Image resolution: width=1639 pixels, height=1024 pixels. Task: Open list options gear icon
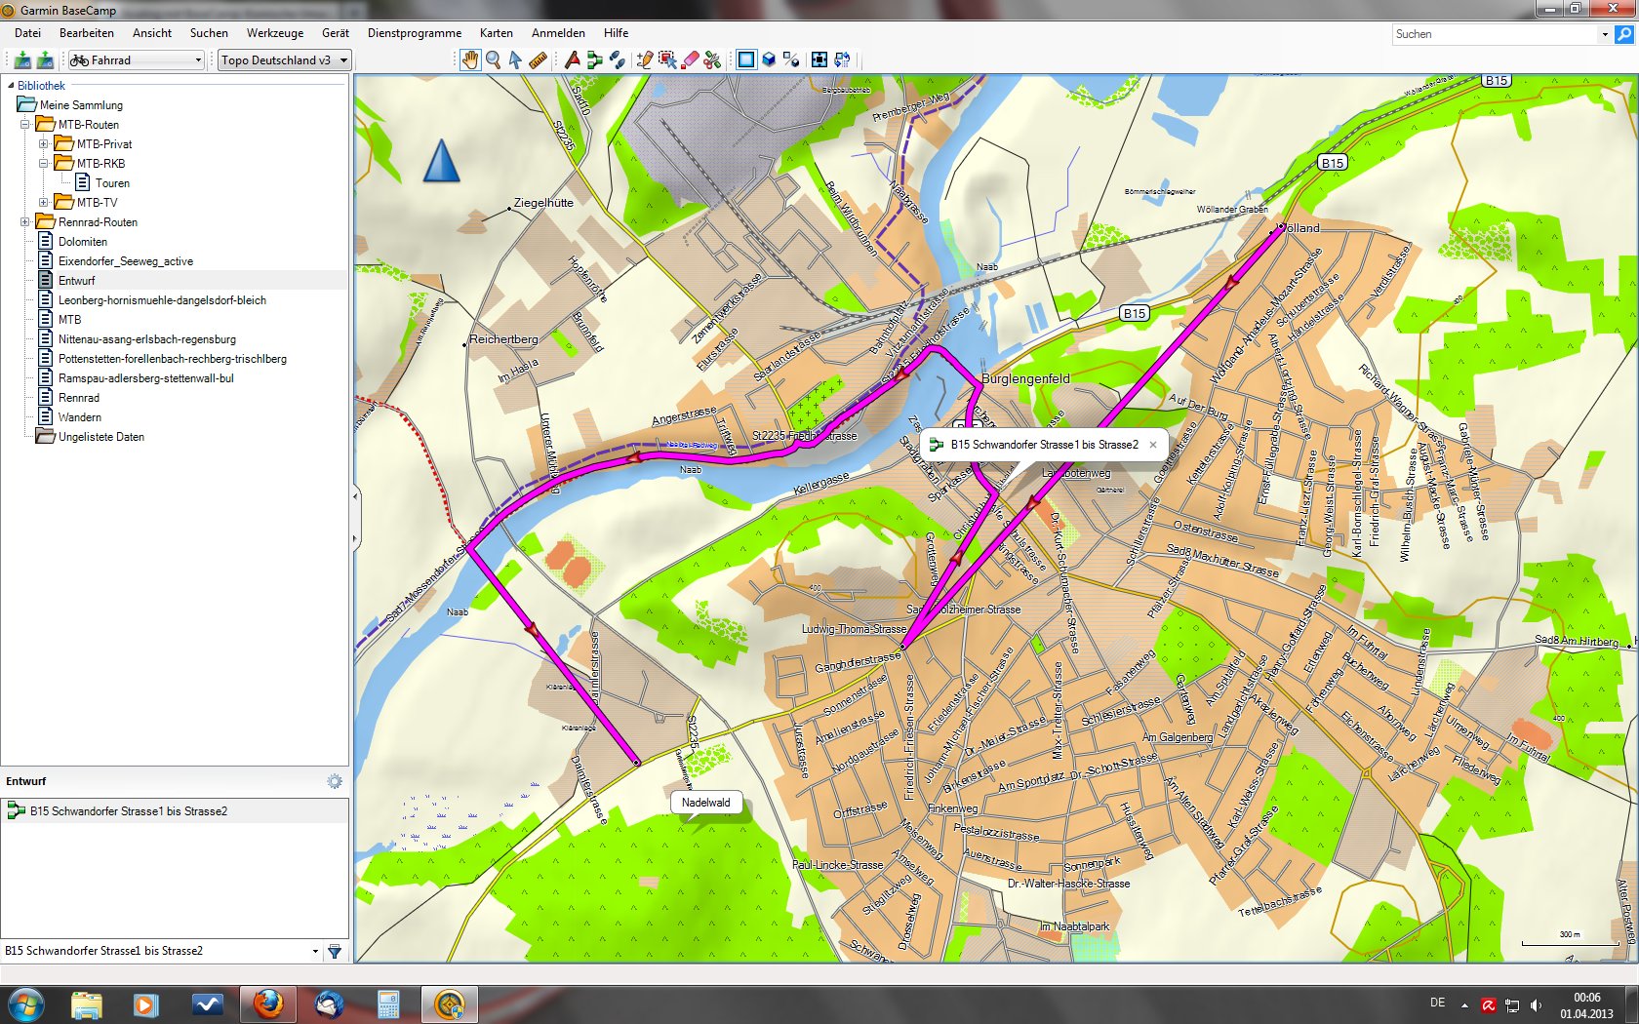pos(335,781)
